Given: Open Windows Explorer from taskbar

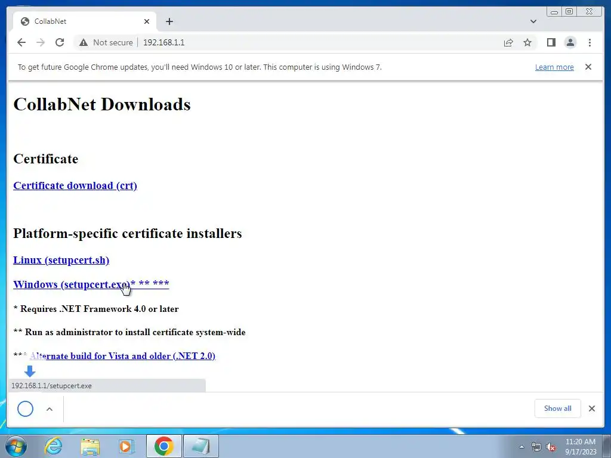Looking at the screenshot, I should (x=90, y=446).
